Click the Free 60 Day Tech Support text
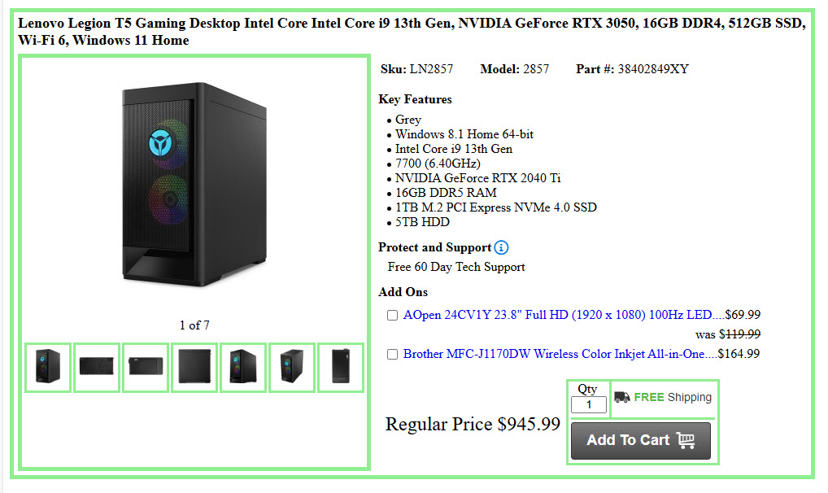Image resolution: width=828 pixels, height=493 pixels. [x=456, y=267]
